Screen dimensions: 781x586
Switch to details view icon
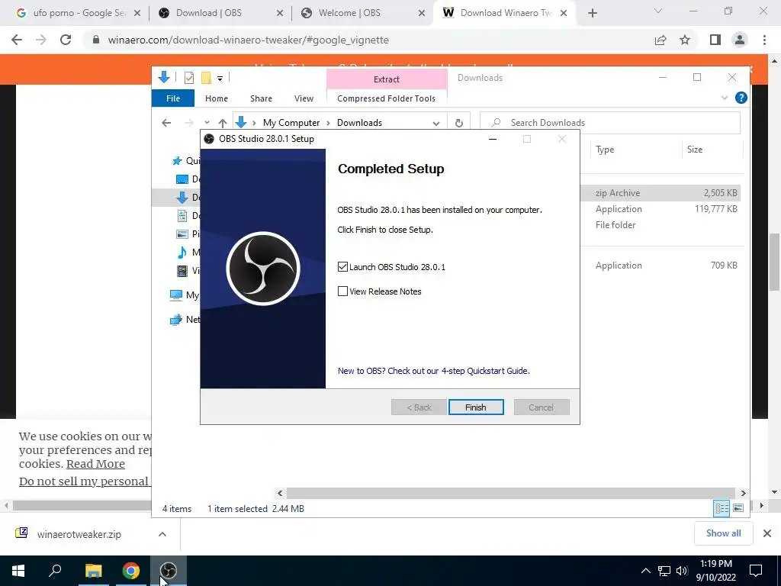pos(722,508)
